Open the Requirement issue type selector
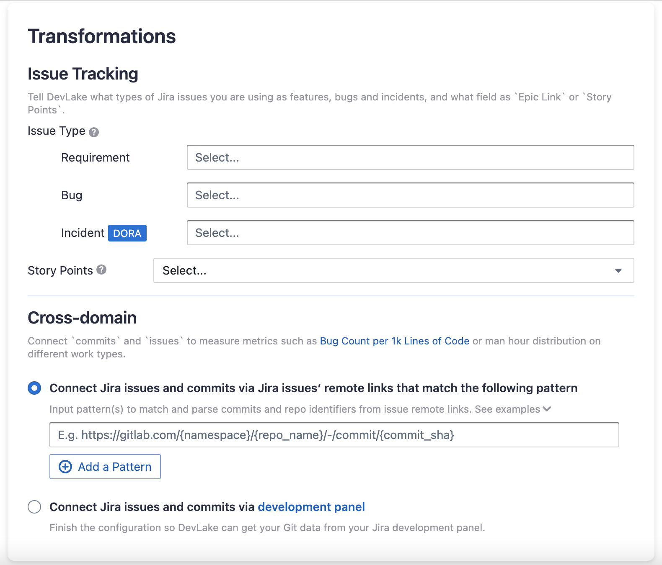 (410, 157)
